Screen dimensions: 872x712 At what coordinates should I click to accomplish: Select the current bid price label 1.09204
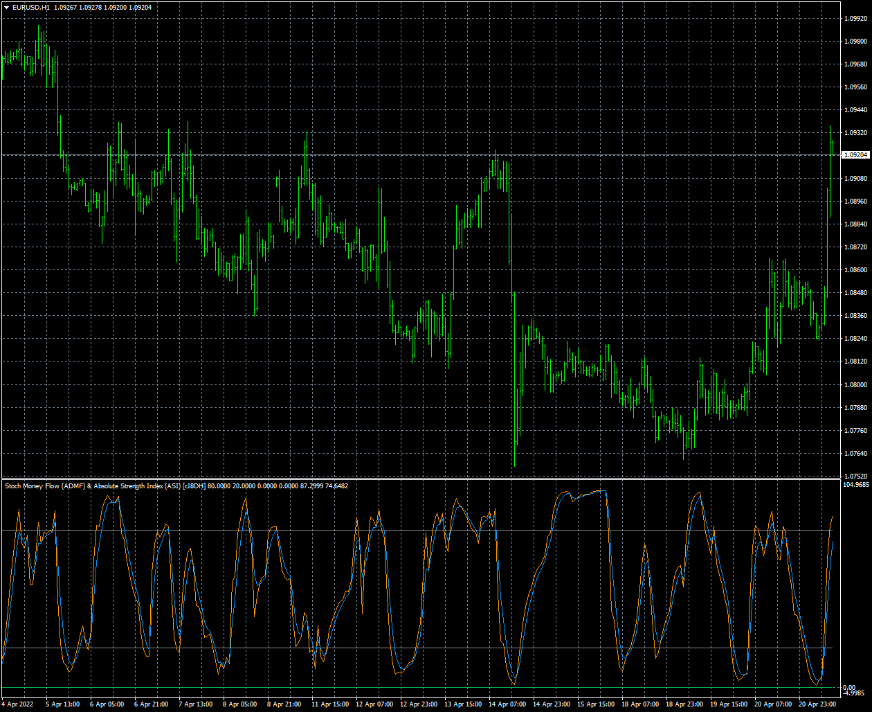pyautogui.click(x=855, y=155)
